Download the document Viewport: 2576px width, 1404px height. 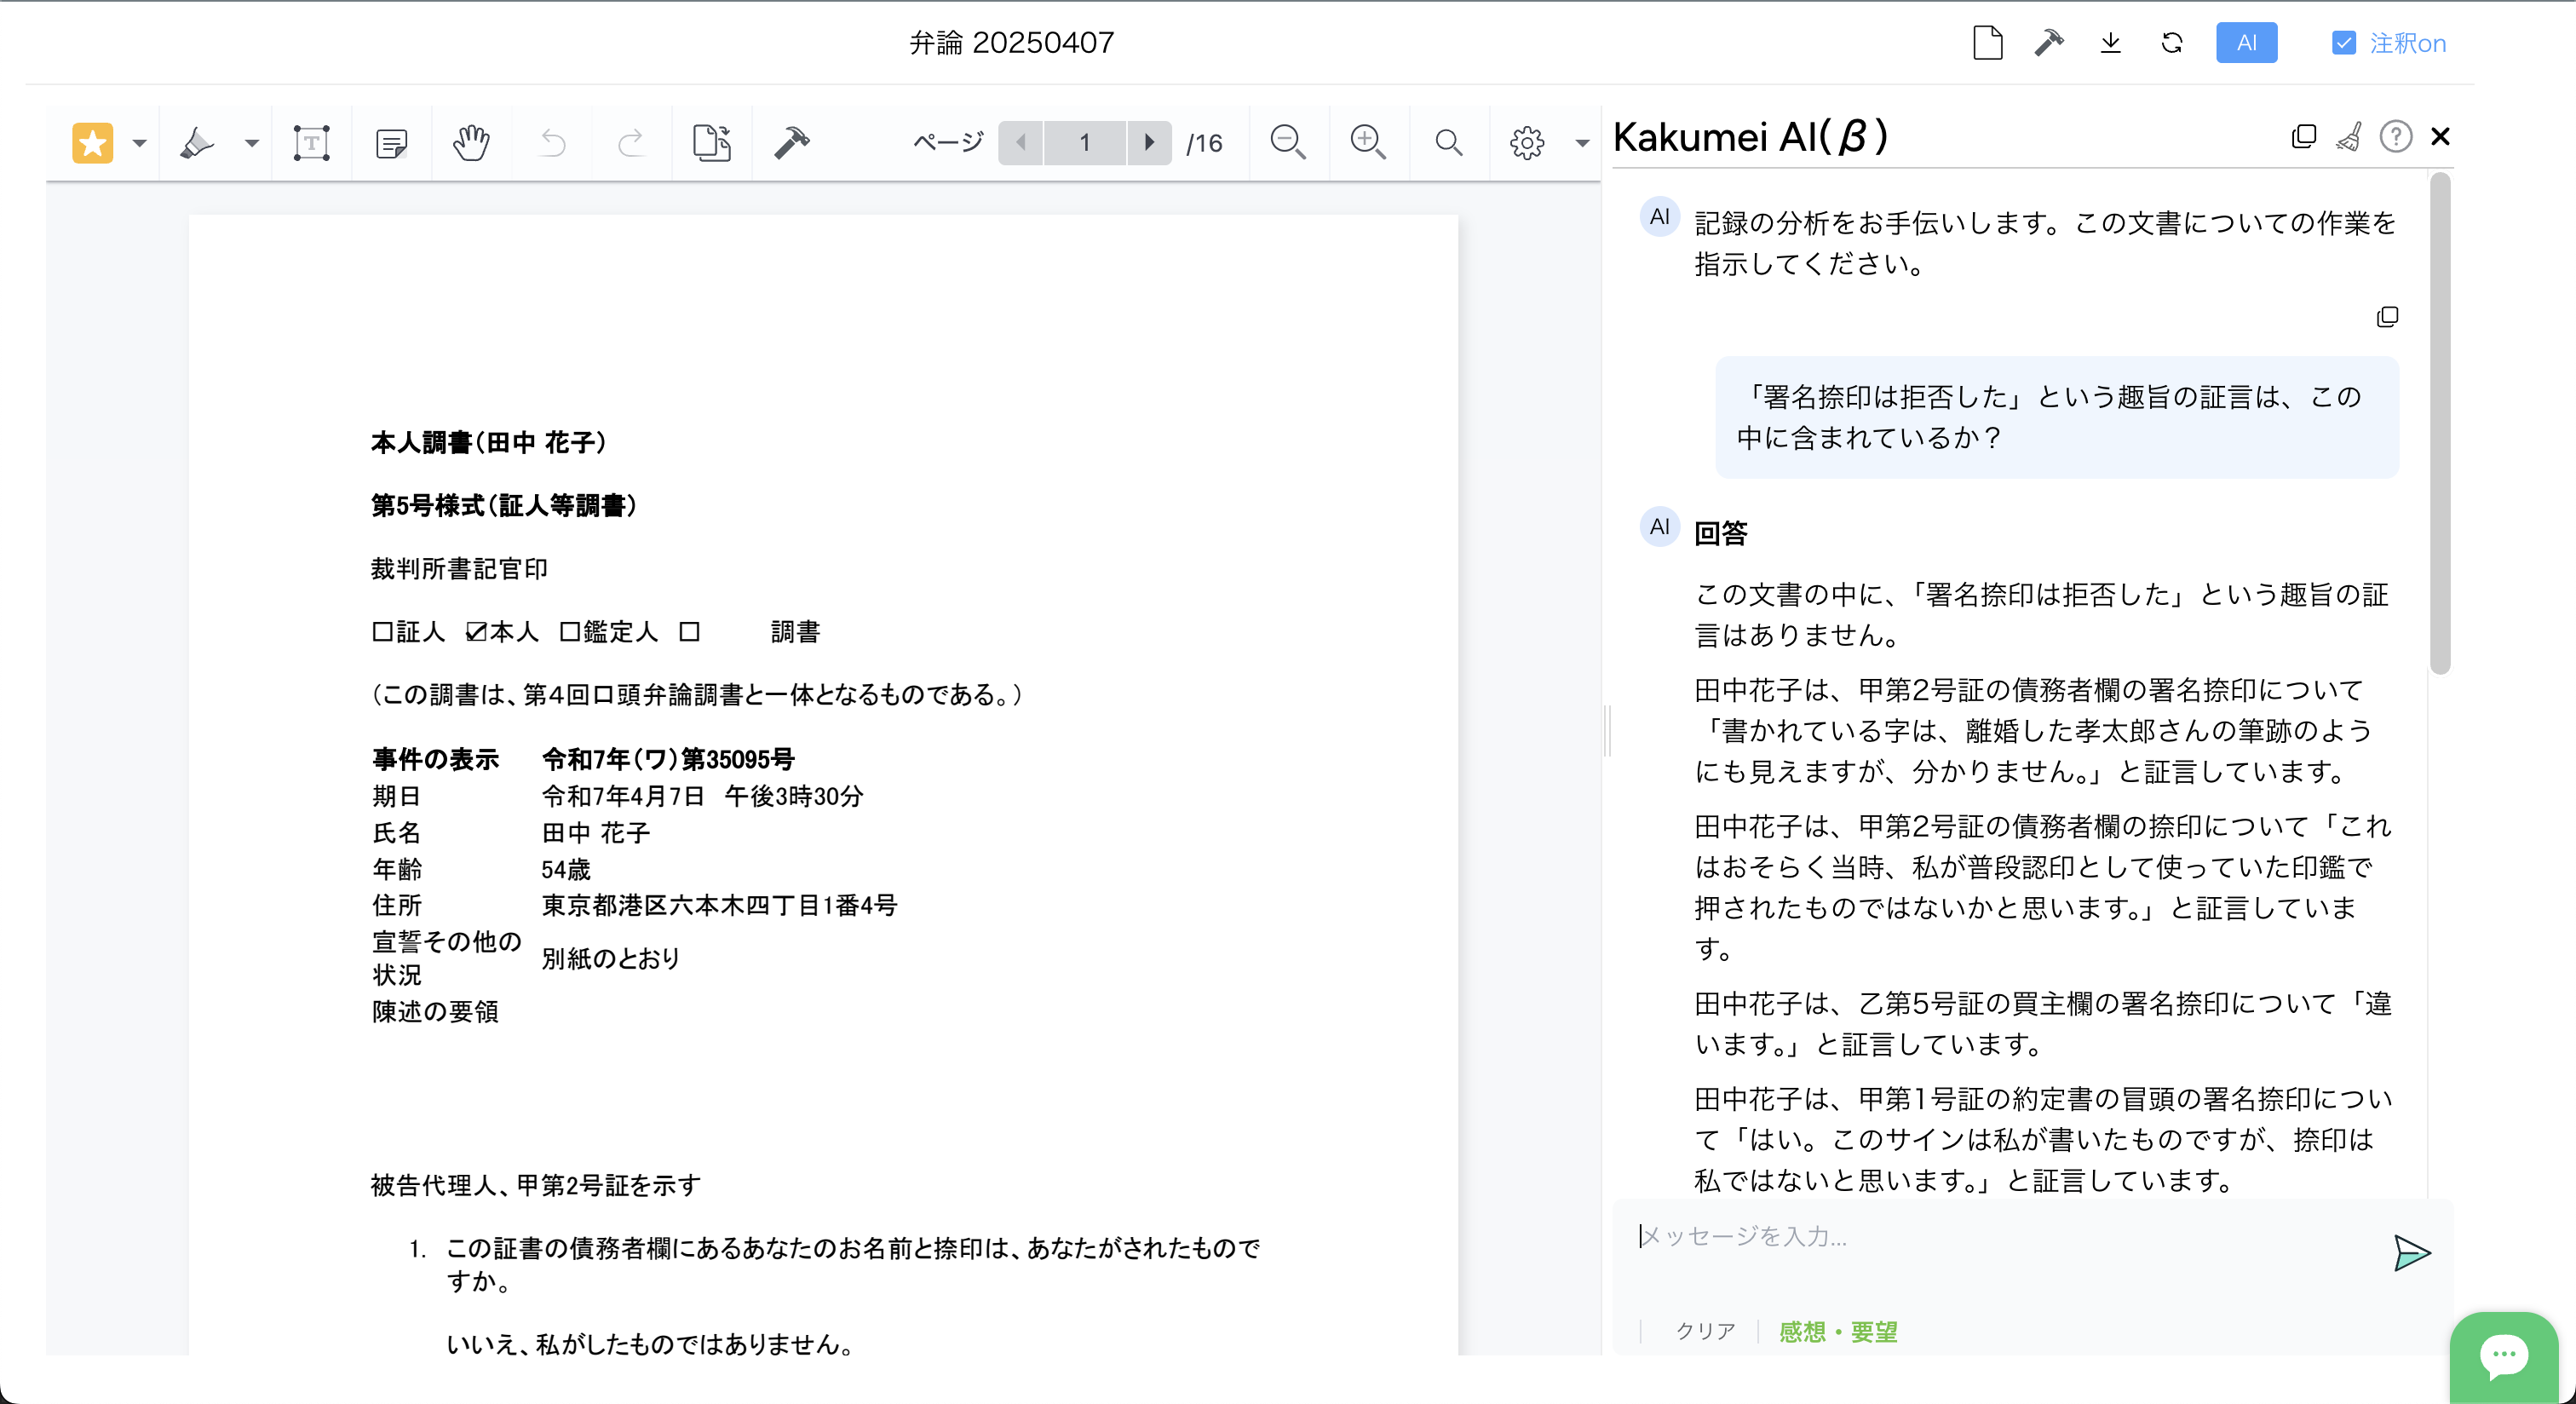click(x=2110, y=43)
